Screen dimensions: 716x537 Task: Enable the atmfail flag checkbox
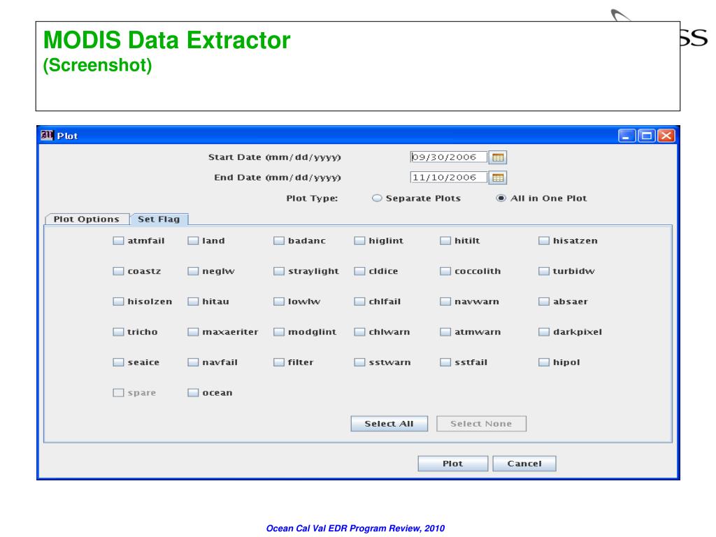click(x=118, y=241)
